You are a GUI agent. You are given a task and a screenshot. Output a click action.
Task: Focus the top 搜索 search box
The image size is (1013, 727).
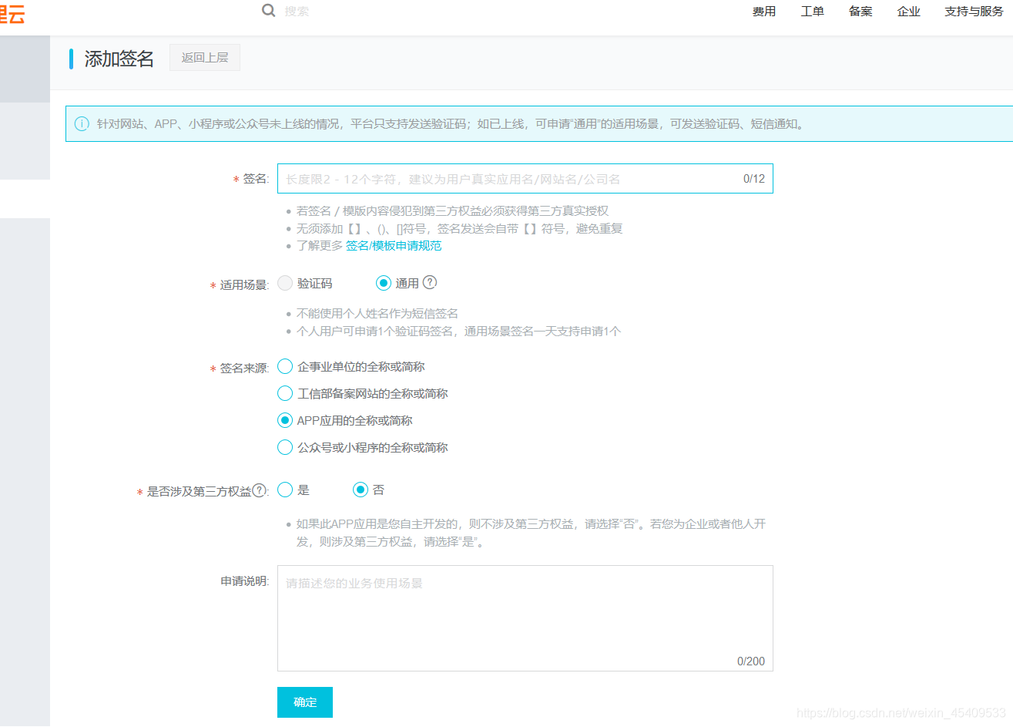point(297,12)
